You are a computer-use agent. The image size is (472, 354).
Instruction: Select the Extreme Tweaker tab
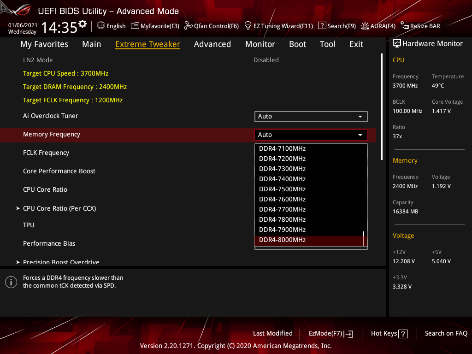click(x=148, y=44)
